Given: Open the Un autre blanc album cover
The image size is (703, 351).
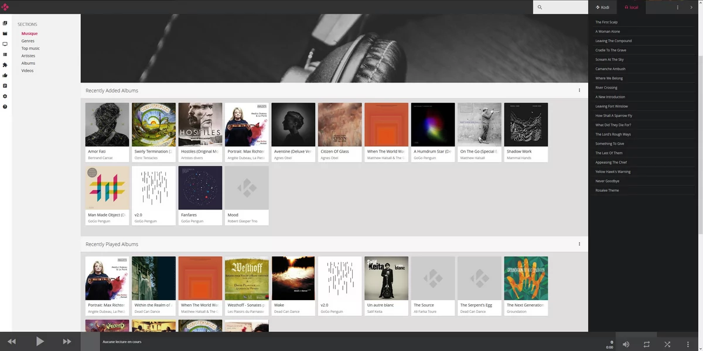Looking at the screenshot, I should point(387,278).
